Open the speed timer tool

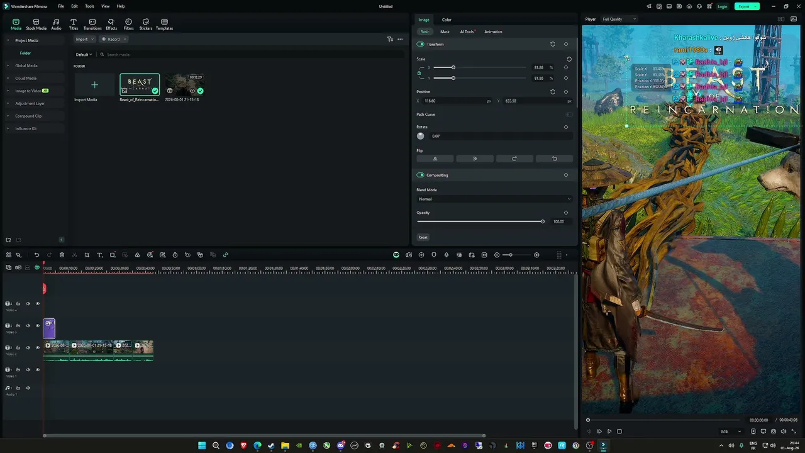click(175, 255)
